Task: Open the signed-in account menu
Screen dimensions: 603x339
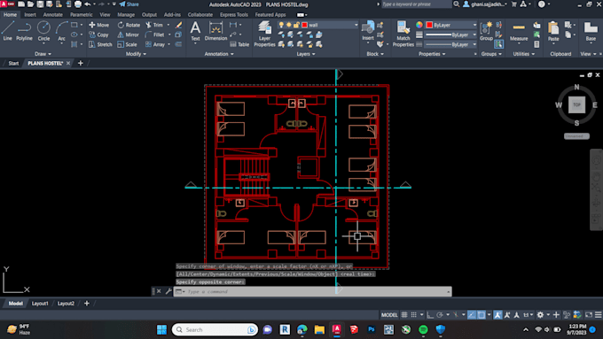Action: [486, 4]
